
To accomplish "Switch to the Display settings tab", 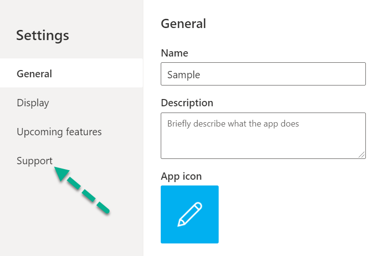I will 33,103.
